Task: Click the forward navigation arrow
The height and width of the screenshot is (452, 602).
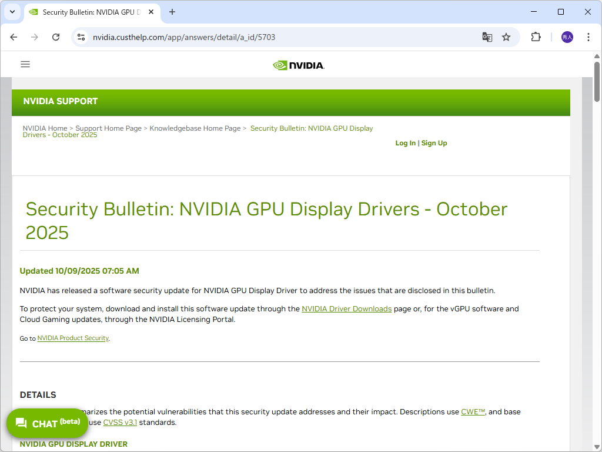Action: [35, 37]
